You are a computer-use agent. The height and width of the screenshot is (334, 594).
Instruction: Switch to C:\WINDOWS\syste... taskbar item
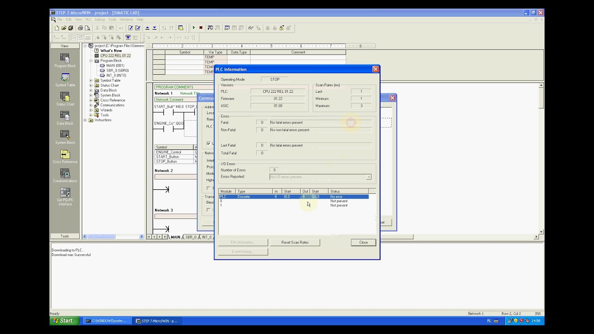pos(106,321)
